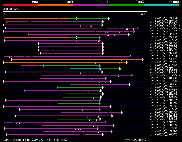
Task: Select hit label UniRef100_Q7QEL7
Action: (163, 100)
